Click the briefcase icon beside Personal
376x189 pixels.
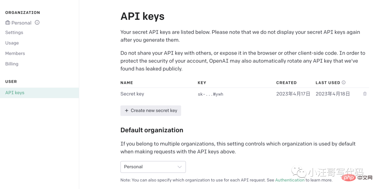tap(8, 23)
